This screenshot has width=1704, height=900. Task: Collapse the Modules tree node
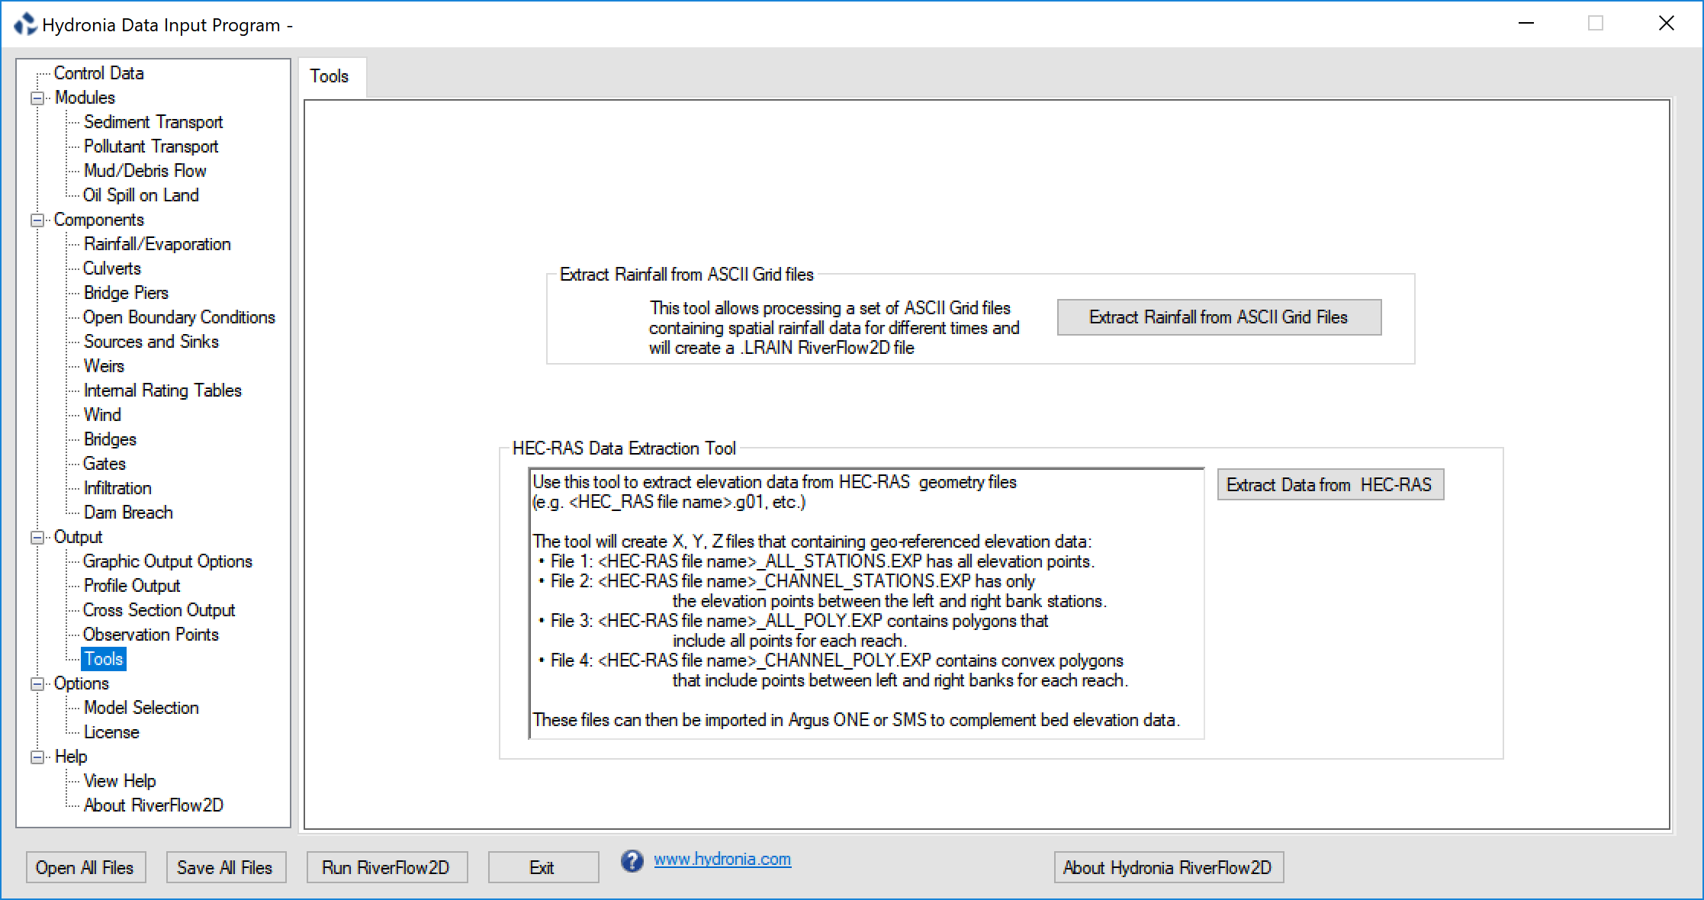click(x=37, y=98)
